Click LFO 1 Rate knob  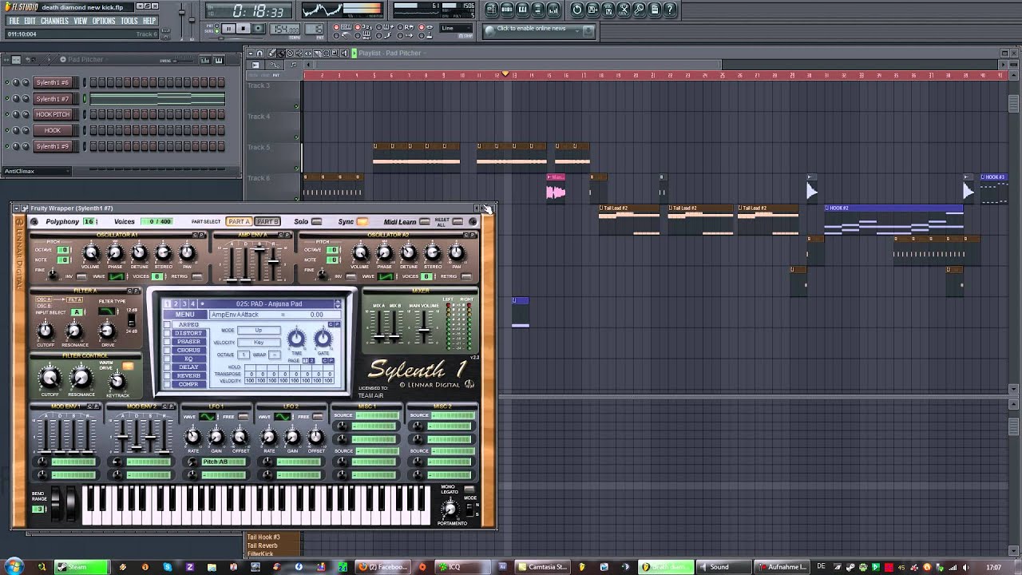pyautogui.click(x=192, y=437)
